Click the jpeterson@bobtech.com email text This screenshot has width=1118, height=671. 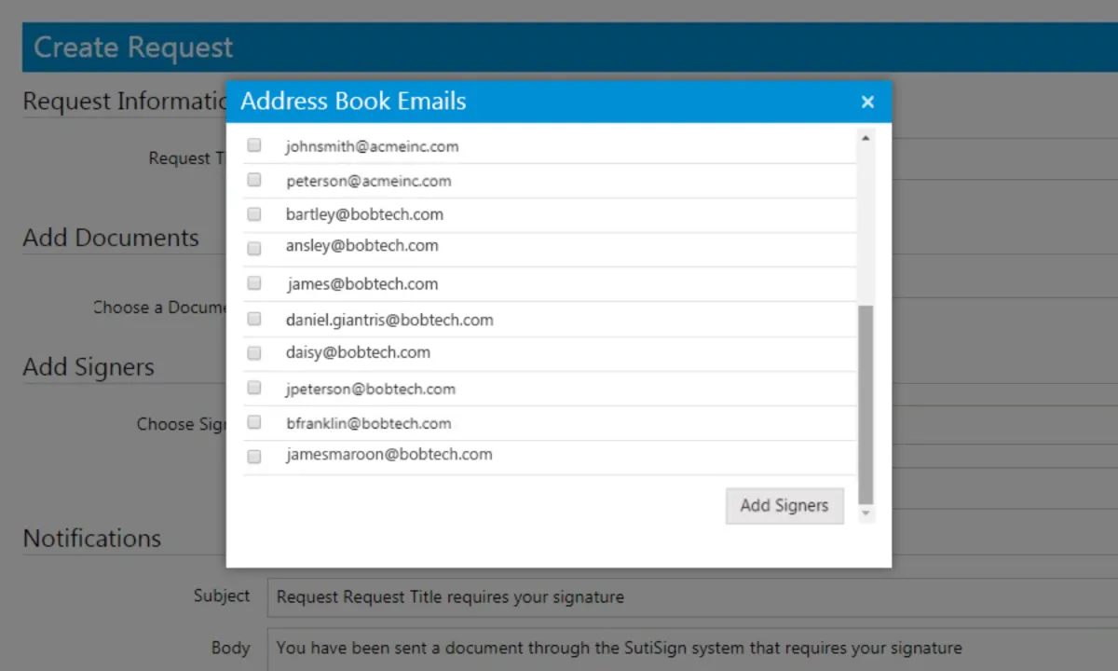coord(370,389)
